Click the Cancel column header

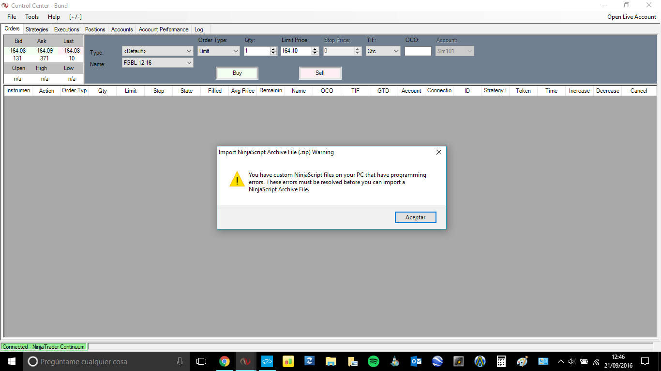coord(639,91)
